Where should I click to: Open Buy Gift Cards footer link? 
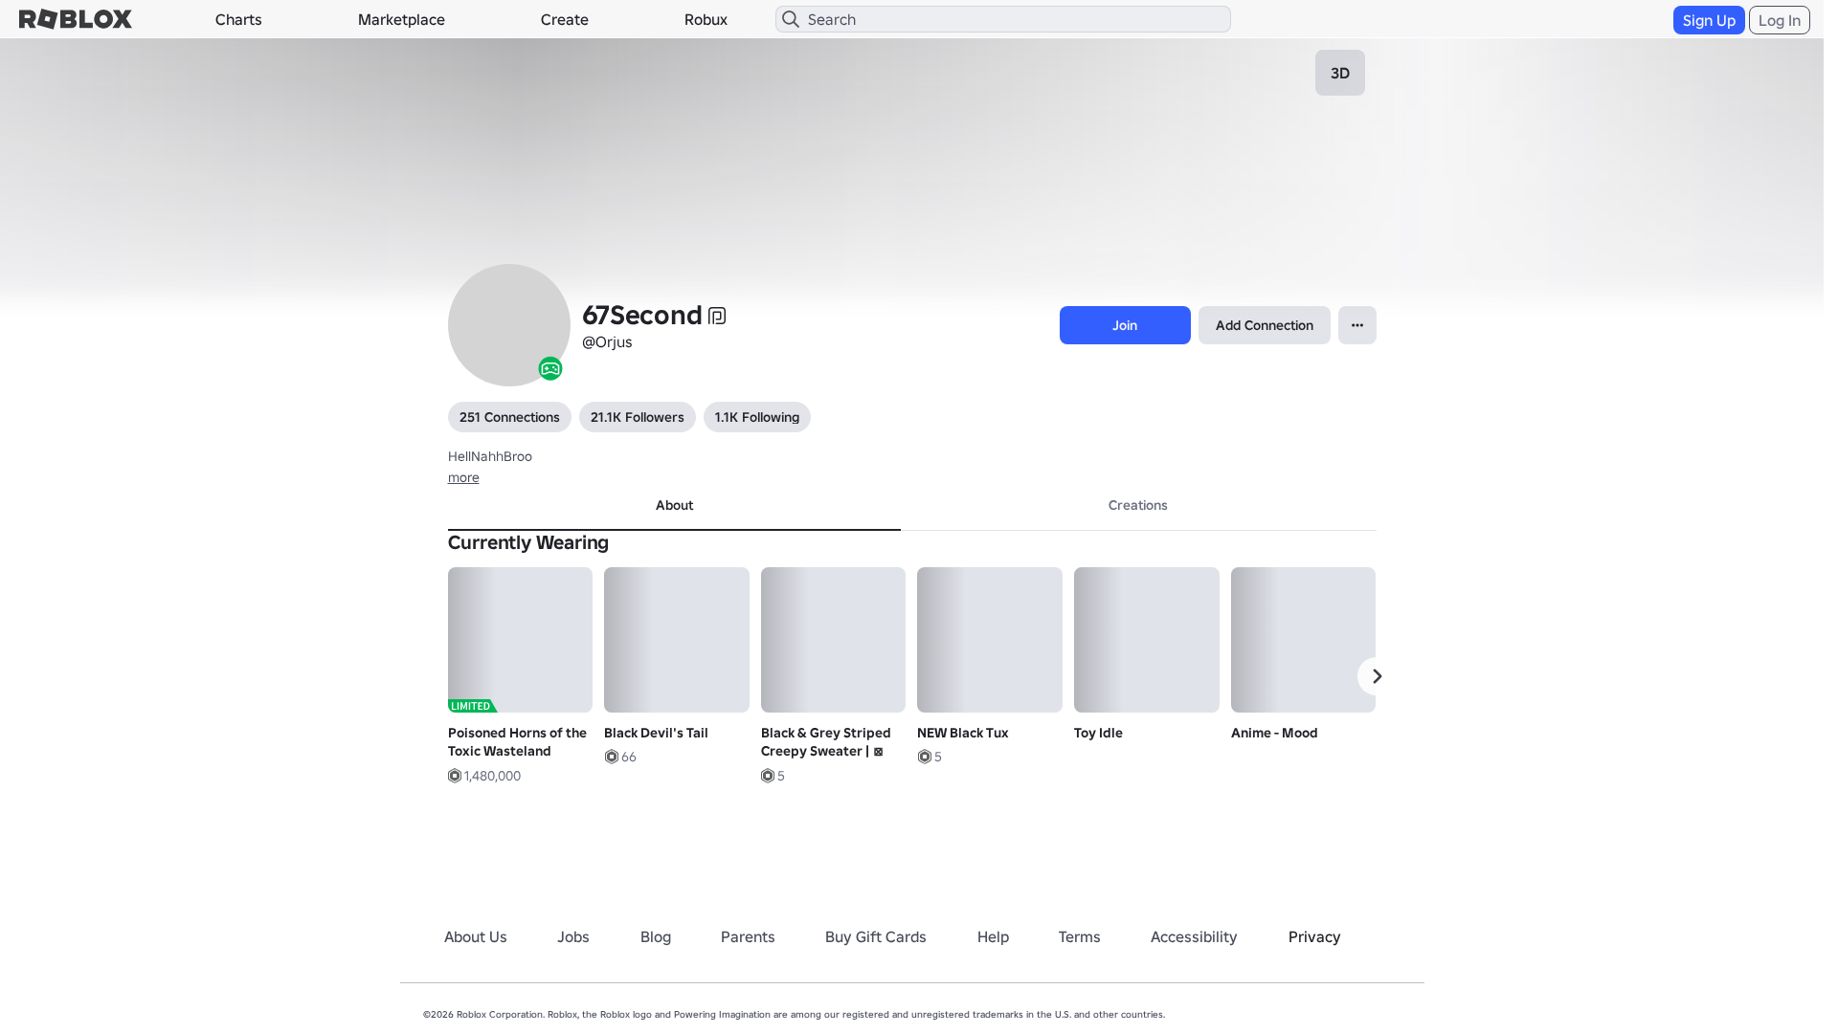[876, 936]
